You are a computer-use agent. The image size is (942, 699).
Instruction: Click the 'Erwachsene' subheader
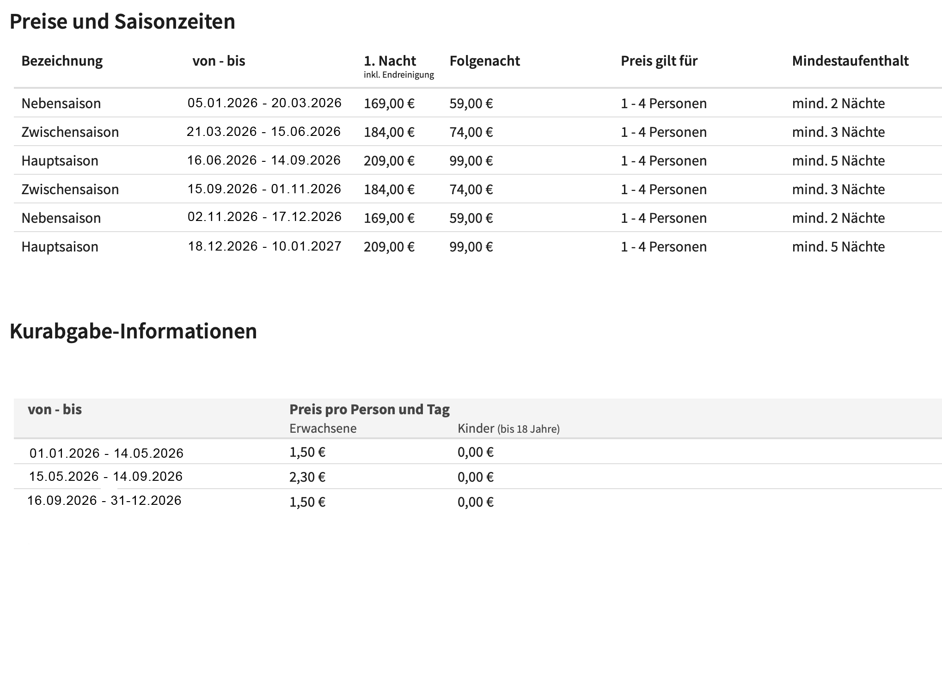pos(323,429)
